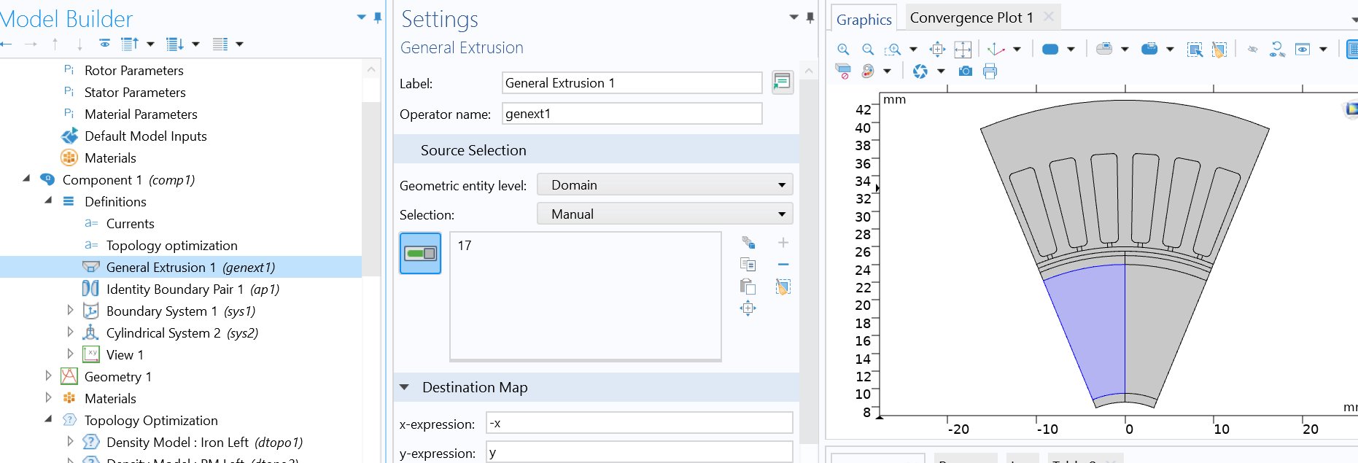The width and height of the screenshot is (1358, 463).
Task: Take a snapshot with the camera icon
Action: point(966,71)
